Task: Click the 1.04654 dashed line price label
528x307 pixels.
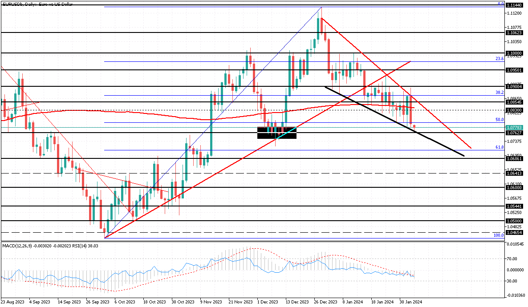Action: click(515, 233)
